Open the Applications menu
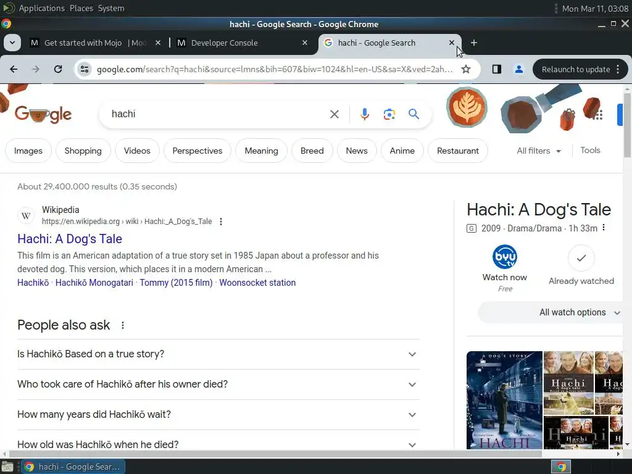Viewport: 632px width, 474px height. (41, 8)
